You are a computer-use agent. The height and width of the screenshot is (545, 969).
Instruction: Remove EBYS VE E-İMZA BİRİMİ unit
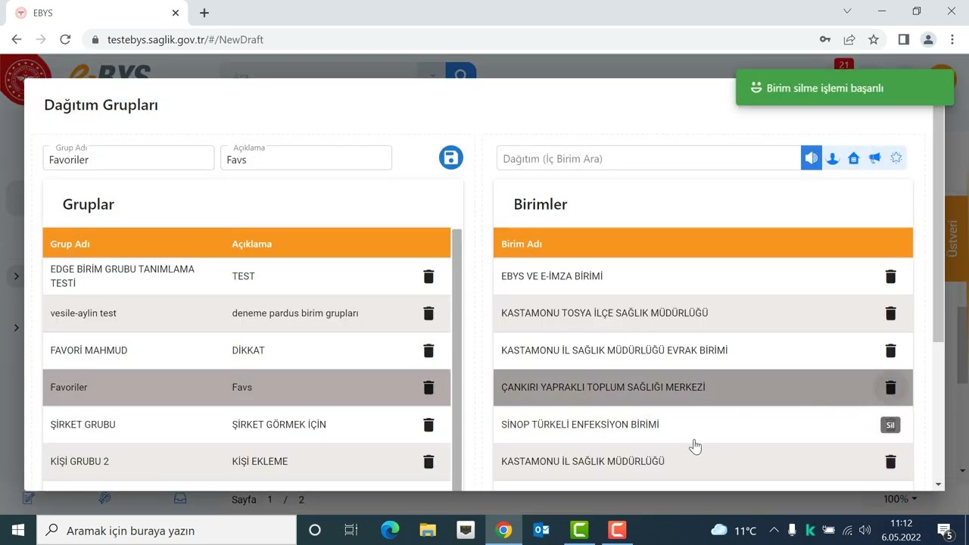pyautogui.click(x=890, y=276)
